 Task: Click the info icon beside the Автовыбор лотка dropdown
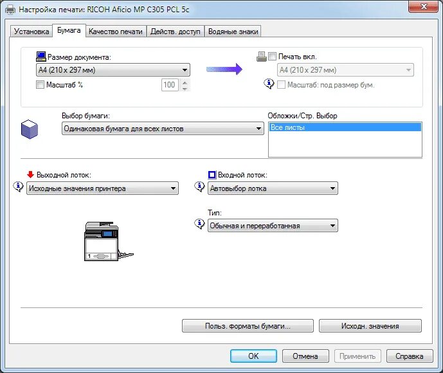pos(199,186)
